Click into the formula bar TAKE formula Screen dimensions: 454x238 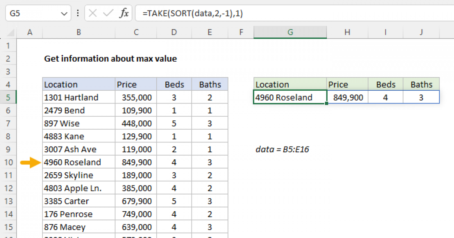294,14
